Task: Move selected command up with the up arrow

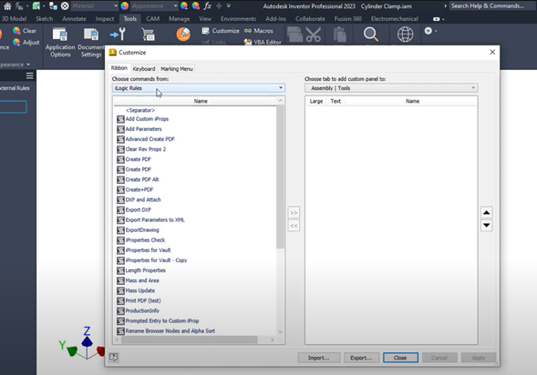Action: click(486, 213)
